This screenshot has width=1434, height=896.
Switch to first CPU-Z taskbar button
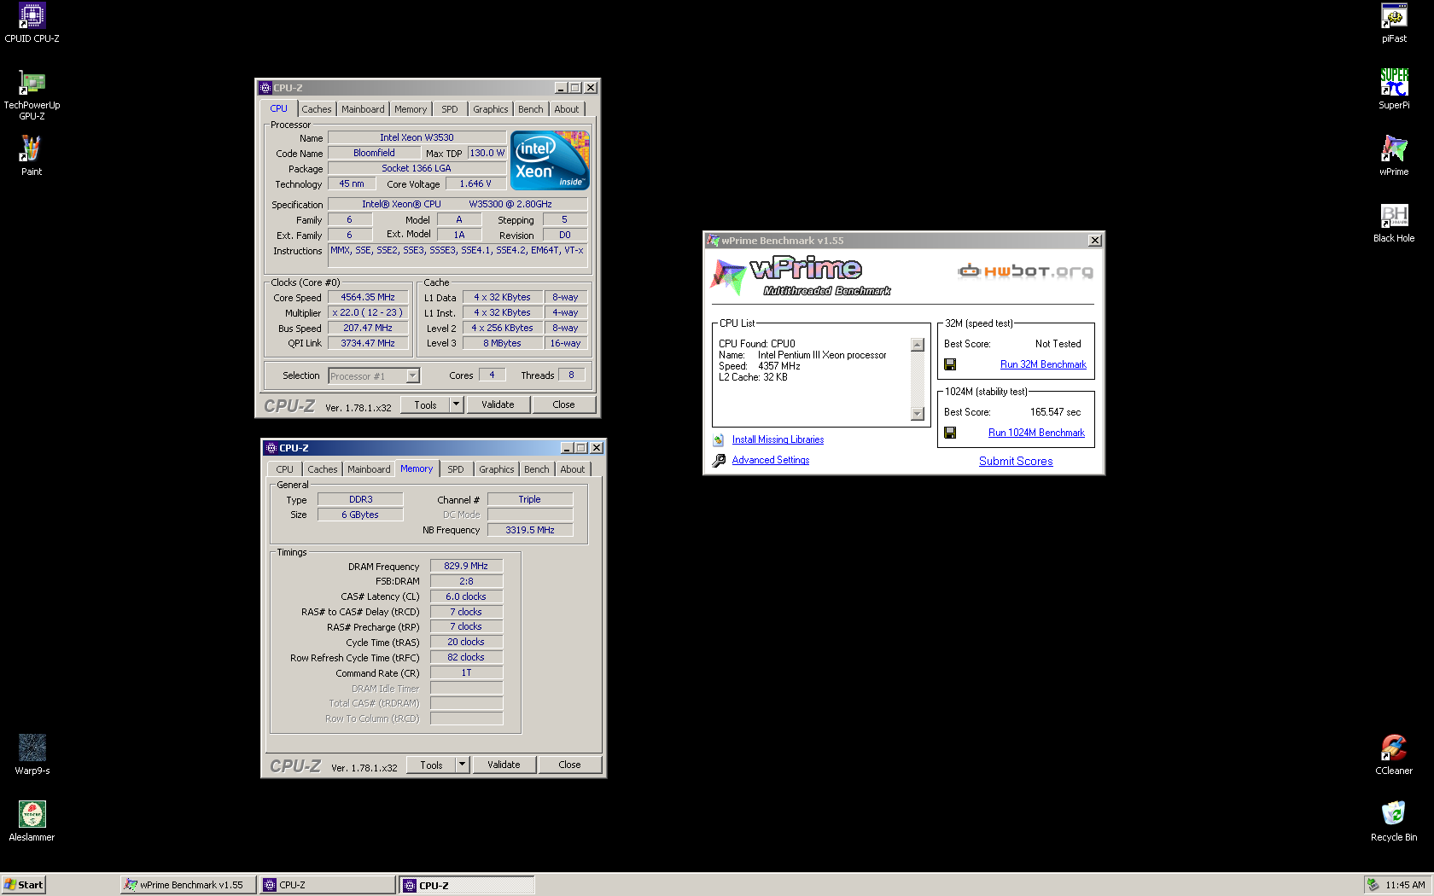(328, 885)
